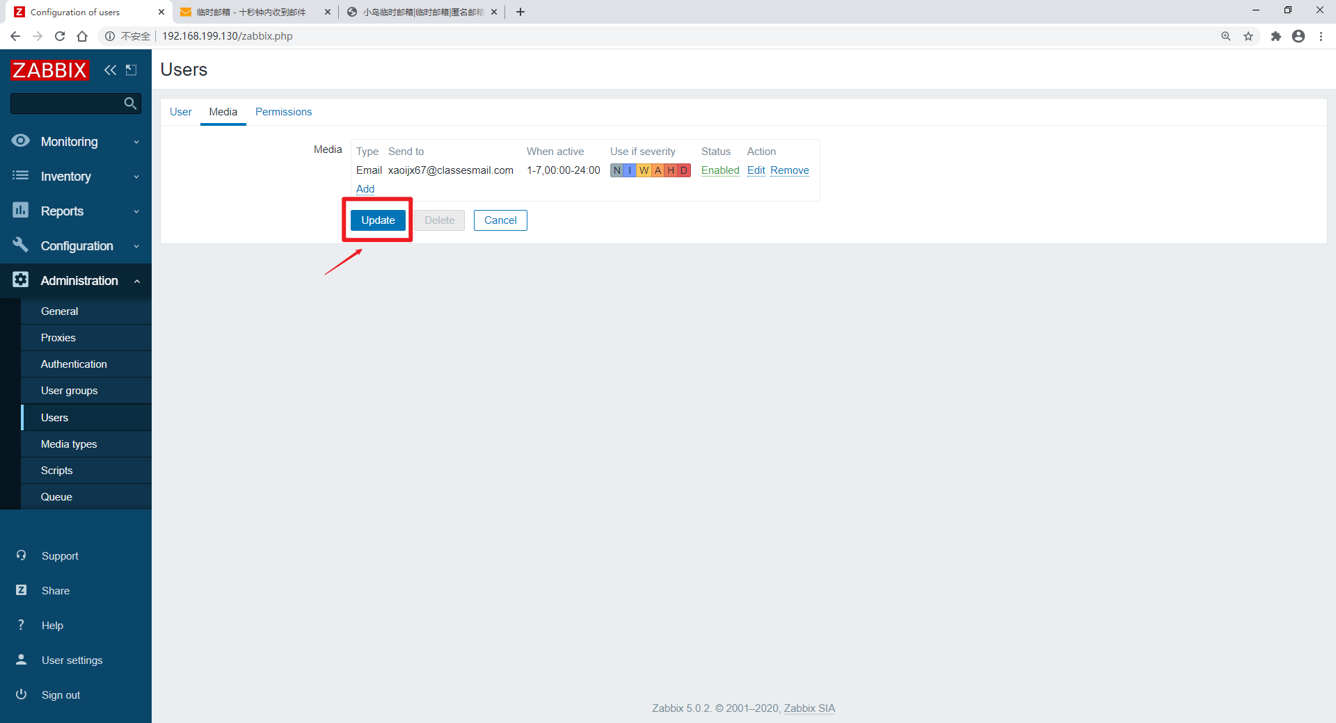Reload the page in browser
This screenshot has width=1336, height=723.
(60, 36)
